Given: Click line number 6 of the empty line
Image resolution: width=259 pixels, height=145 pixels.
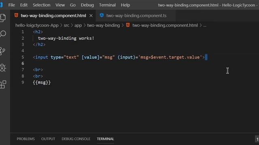Looking at the screenshot, I should click(x=23, y=64).
